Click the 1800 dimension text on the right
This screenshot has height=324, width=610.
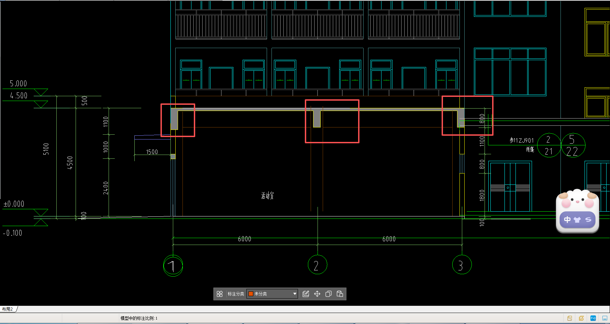click(482, 195)
